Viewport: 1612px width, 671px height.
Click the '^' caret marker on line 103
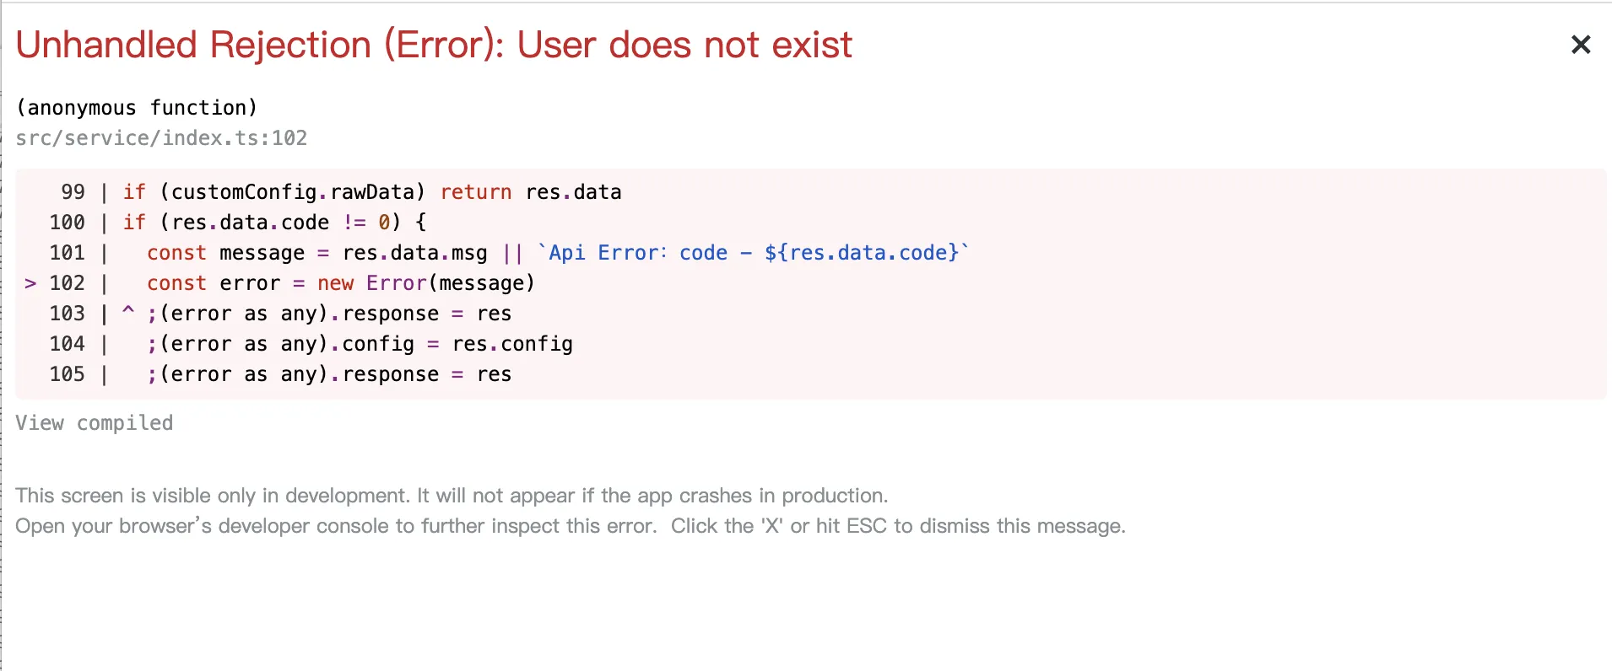tap(128, 311)
